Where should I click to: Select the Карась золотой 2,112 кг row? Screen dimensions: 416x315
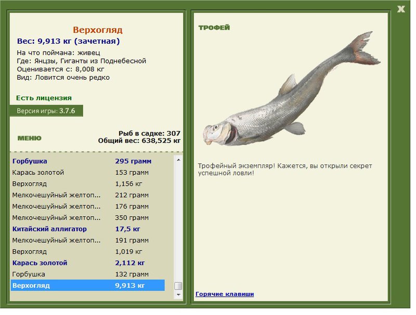(88, 263)
